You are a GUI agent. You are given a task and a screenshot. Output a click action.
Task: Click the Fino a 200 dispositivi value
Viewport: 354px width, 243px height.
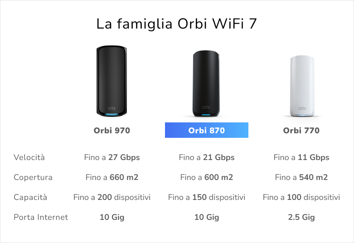click(x=112, y=197)
